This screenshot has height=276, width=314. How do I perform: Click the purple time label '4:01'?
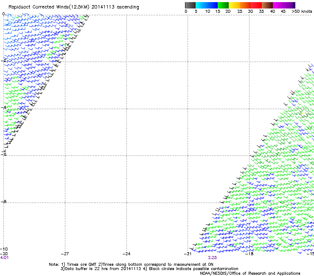click(x=4, y=258)
